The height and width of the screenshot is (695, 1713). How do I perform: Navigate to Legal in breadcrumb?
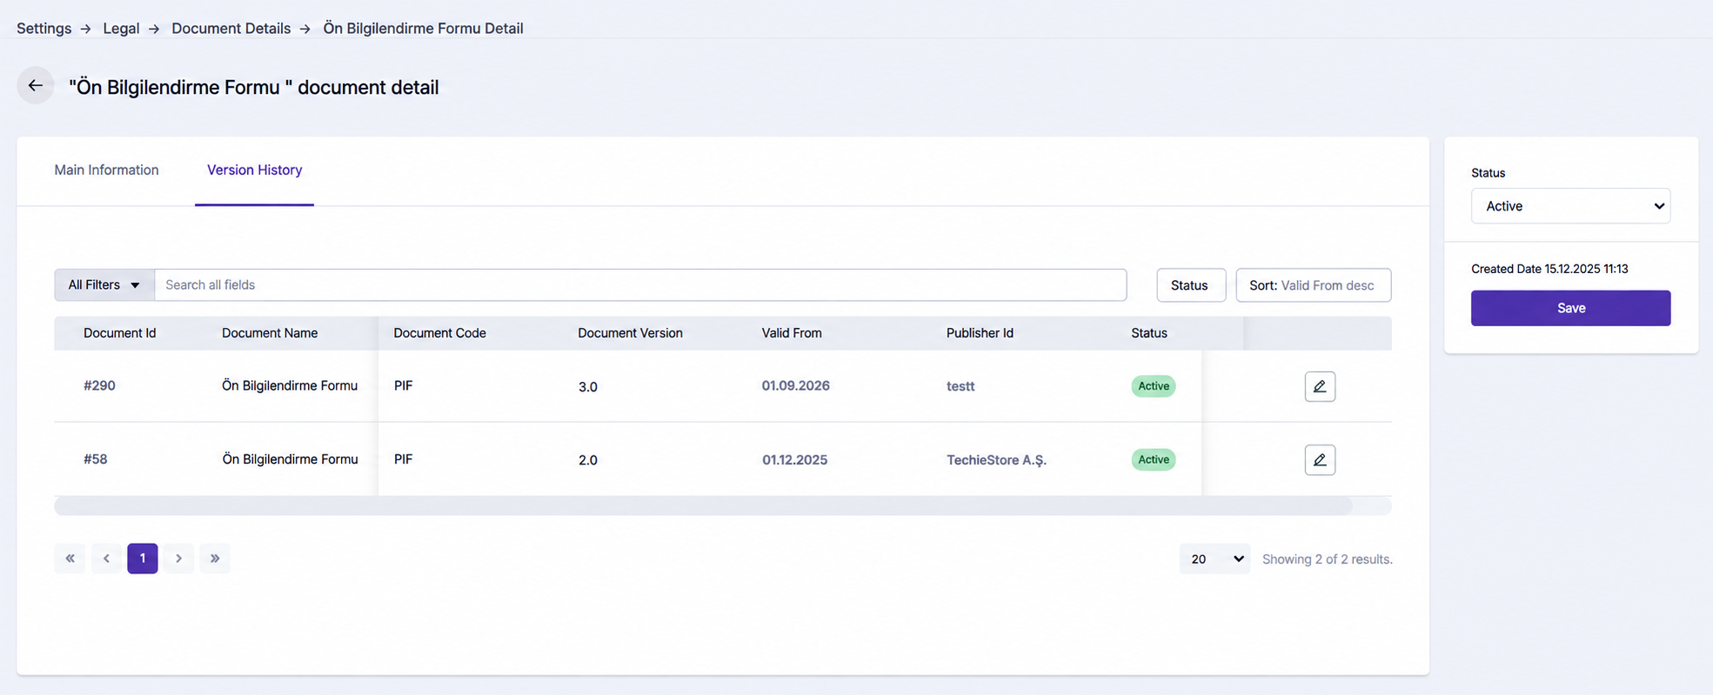(121, 28)
